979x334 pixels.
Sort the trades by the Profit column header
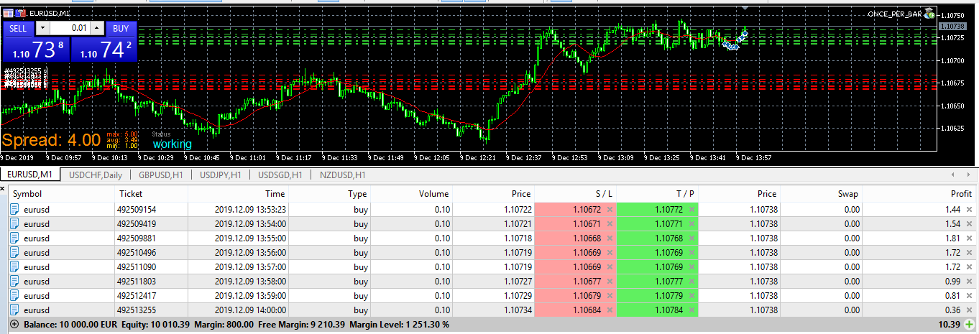(x=960, y=193)
